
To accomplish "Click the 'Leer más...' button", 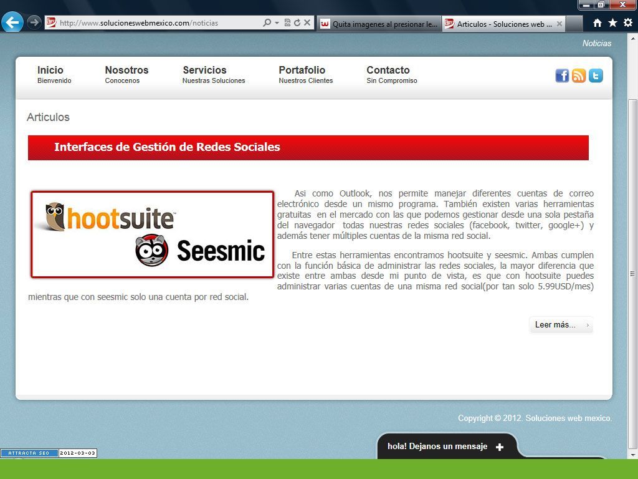I will tap(561, 325).
